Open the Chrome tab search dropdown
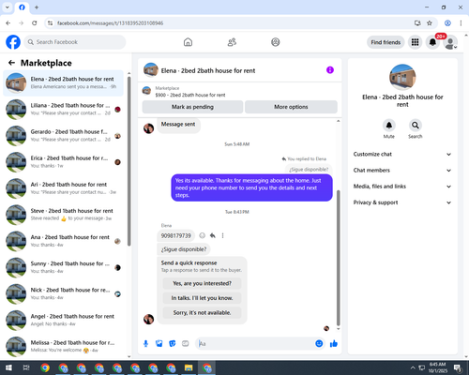The height and width of the screenshot is (375, 469). [8, 7]
